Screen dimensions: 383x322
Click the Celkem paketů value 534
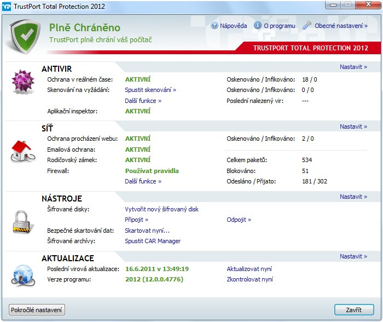[307, 160]
